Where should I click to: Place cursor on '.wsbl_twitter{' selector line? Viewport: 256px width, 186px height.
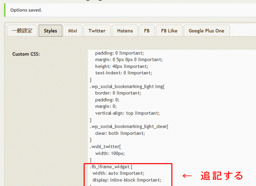(105, 146)
